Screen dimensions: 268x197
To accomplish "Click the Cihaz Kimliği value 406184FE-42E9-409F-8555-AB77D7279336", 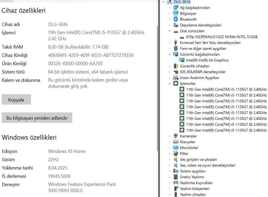I will 91,55.
